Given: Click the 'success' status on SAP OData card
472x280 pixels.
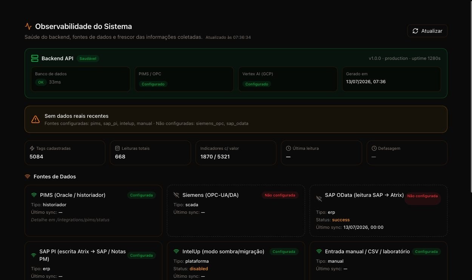Looking at the screenshot, I should pyautogui.click(x=341, y=220).
